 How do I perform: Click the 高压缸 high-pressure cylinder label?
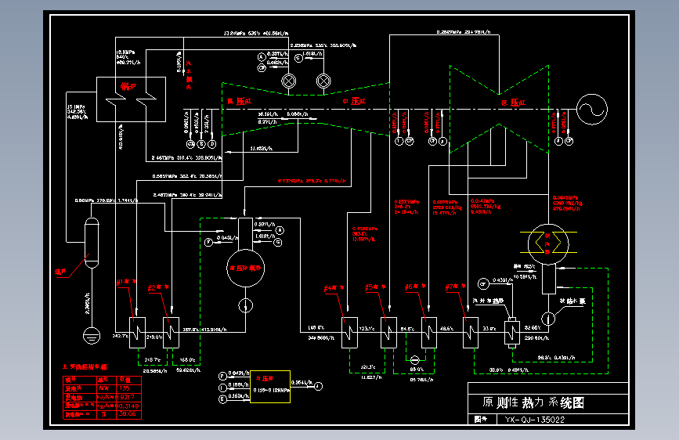click(239, 101)
